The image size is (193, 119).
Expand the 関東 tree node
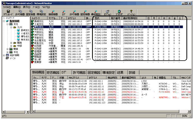pos(8,49)
